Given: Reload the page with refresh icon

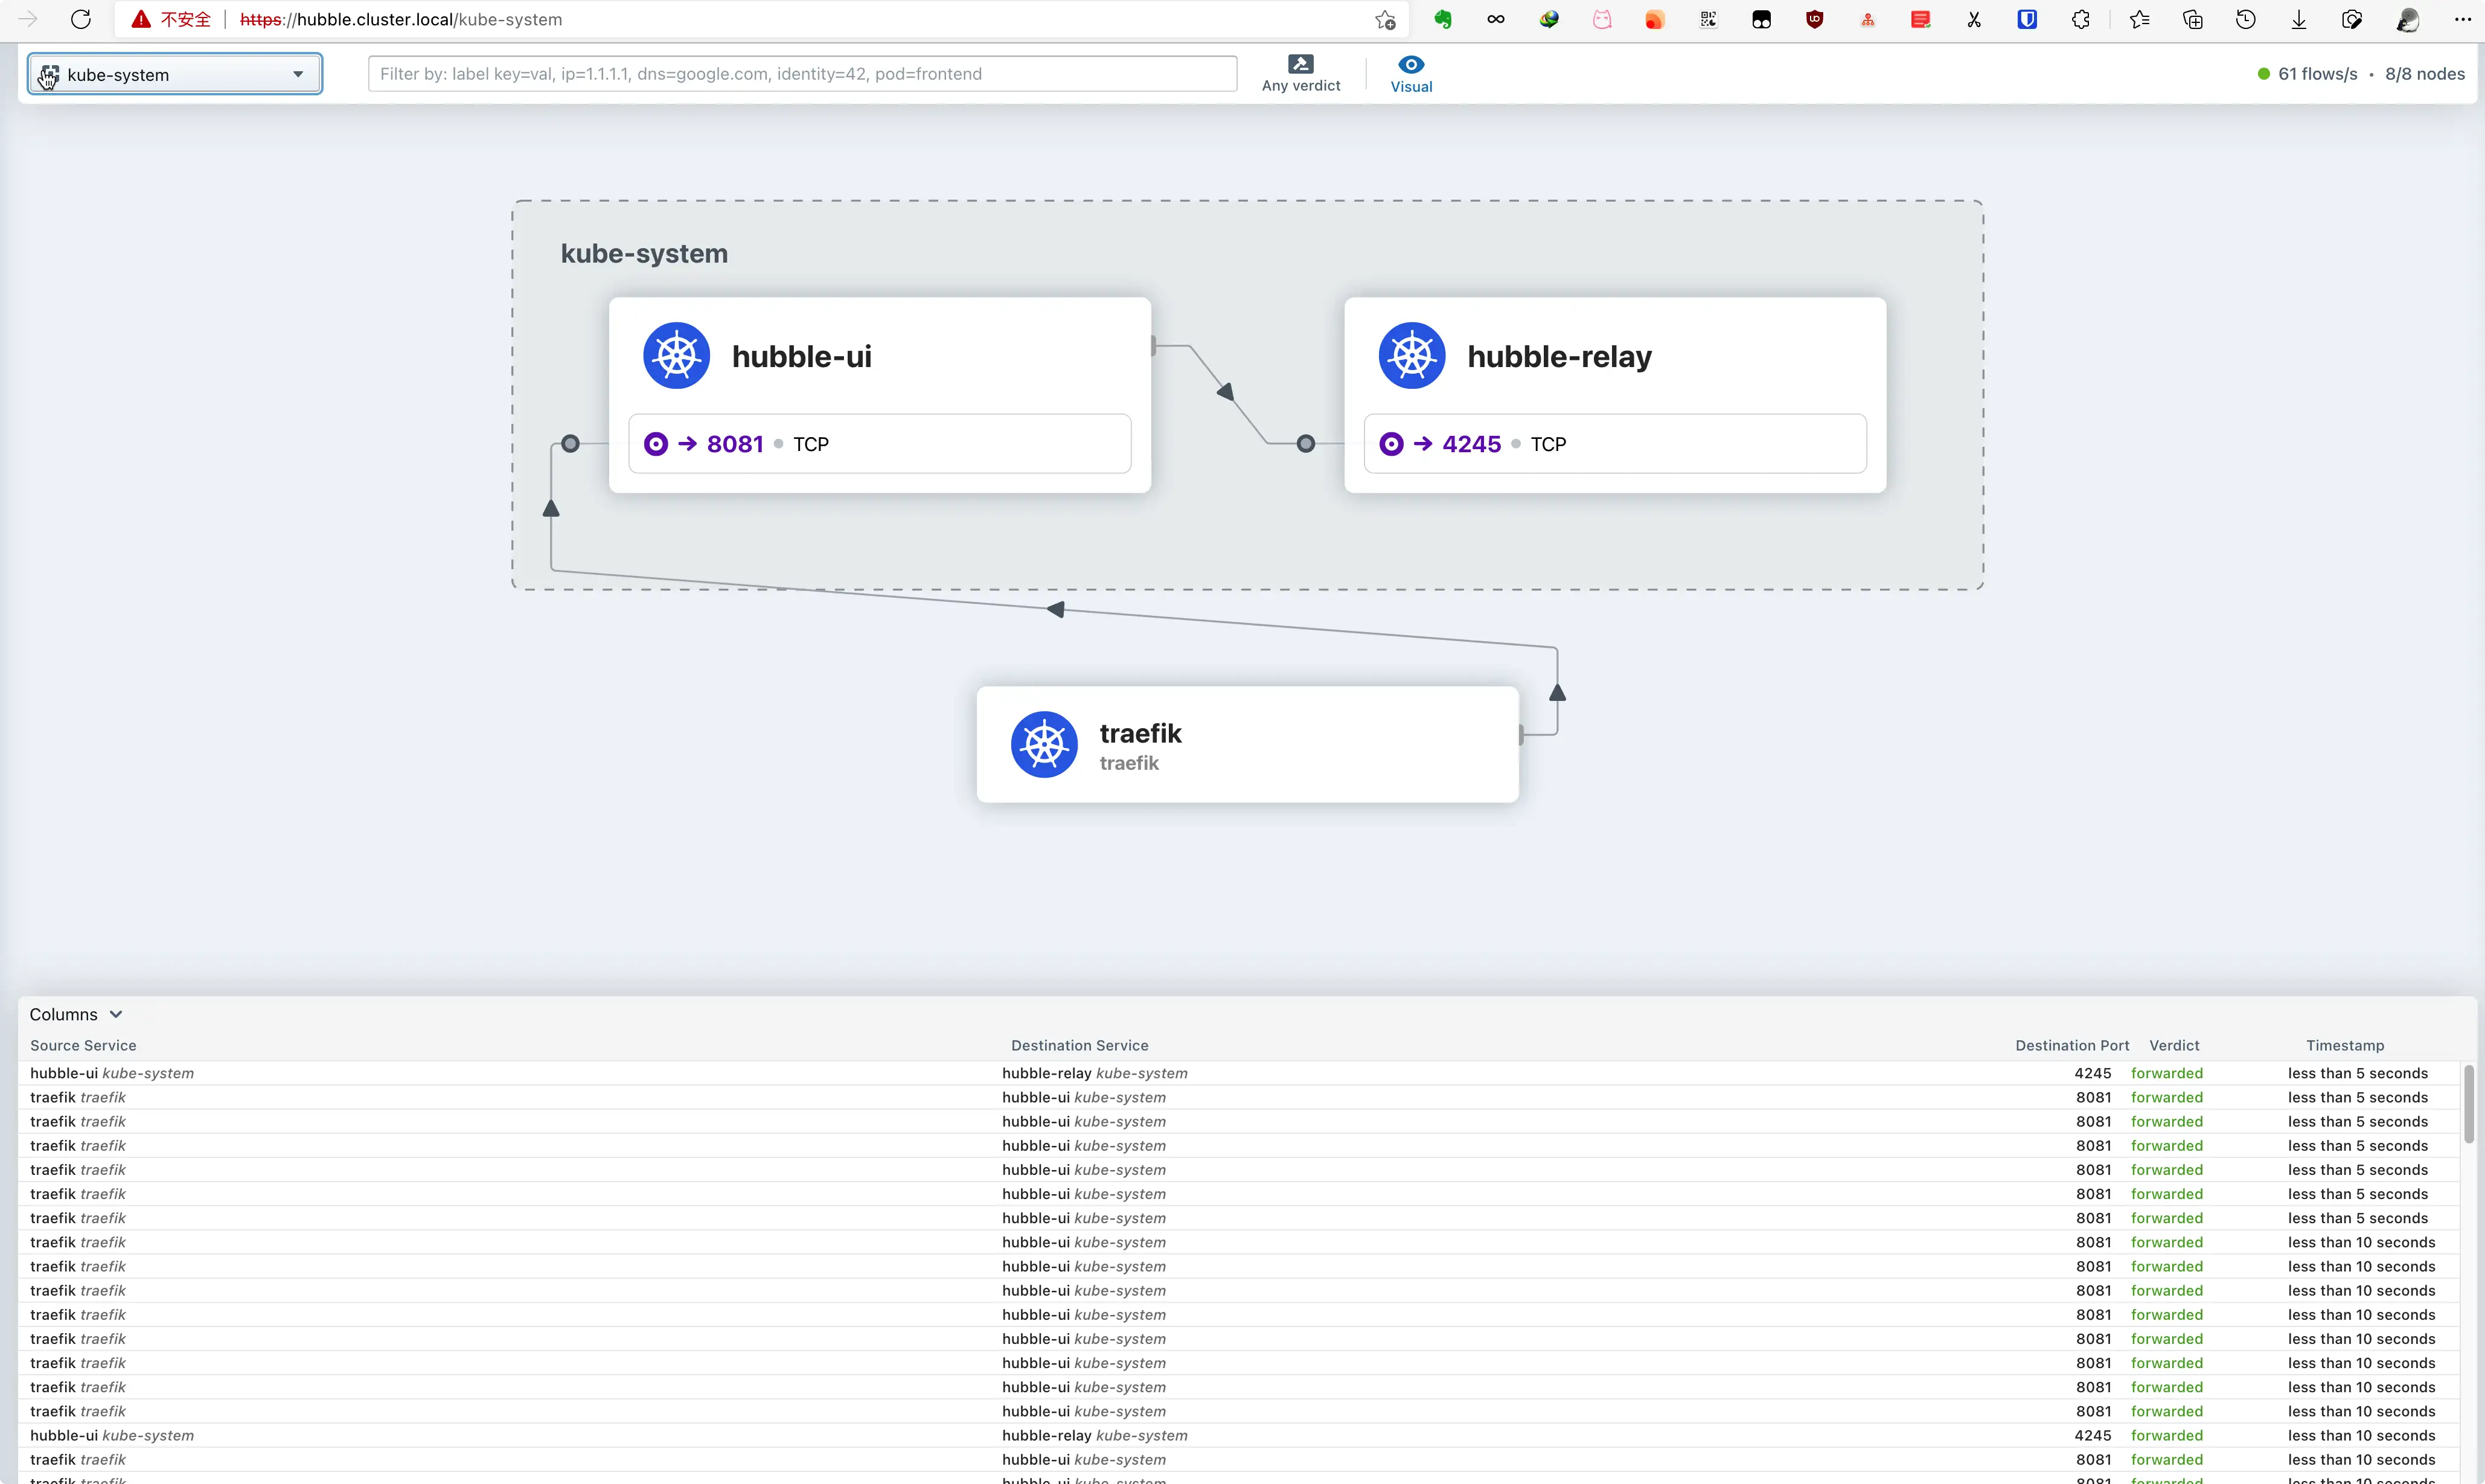Looking at the screenshot, I should point(81,19).
